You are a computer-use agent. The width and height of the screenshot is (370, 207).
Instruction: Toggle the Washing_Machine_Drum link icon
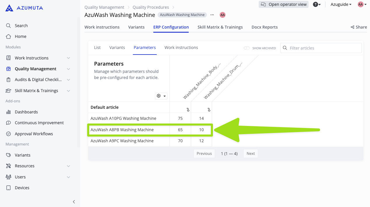click(x=209, y=110)
